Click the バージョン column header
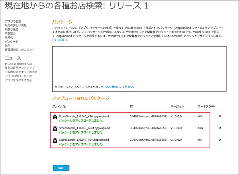Screen dimensions: 239x175 (x=177, y=107)
